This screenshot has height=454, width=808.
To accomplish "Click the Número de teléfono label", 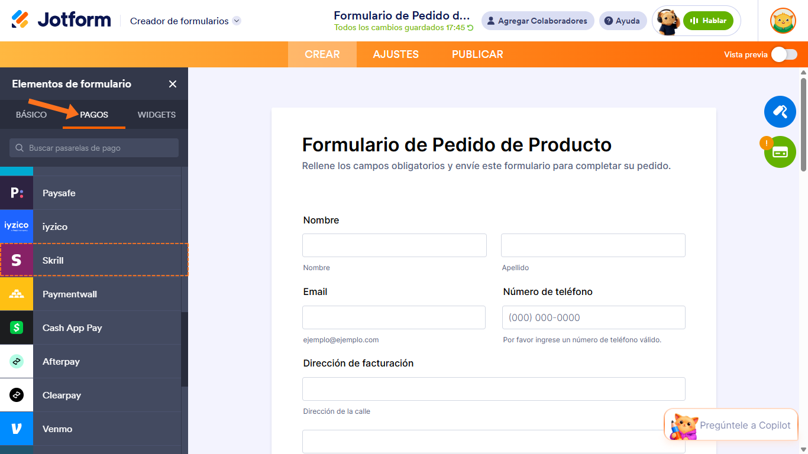I will click(548, 291).
